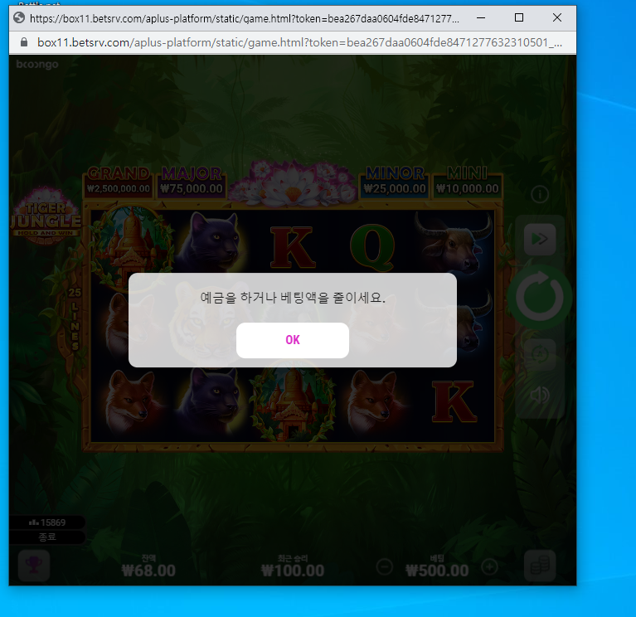
Task: Click the balance value ₩68.00
Action: pyautogui.click(x=148, y=571)
